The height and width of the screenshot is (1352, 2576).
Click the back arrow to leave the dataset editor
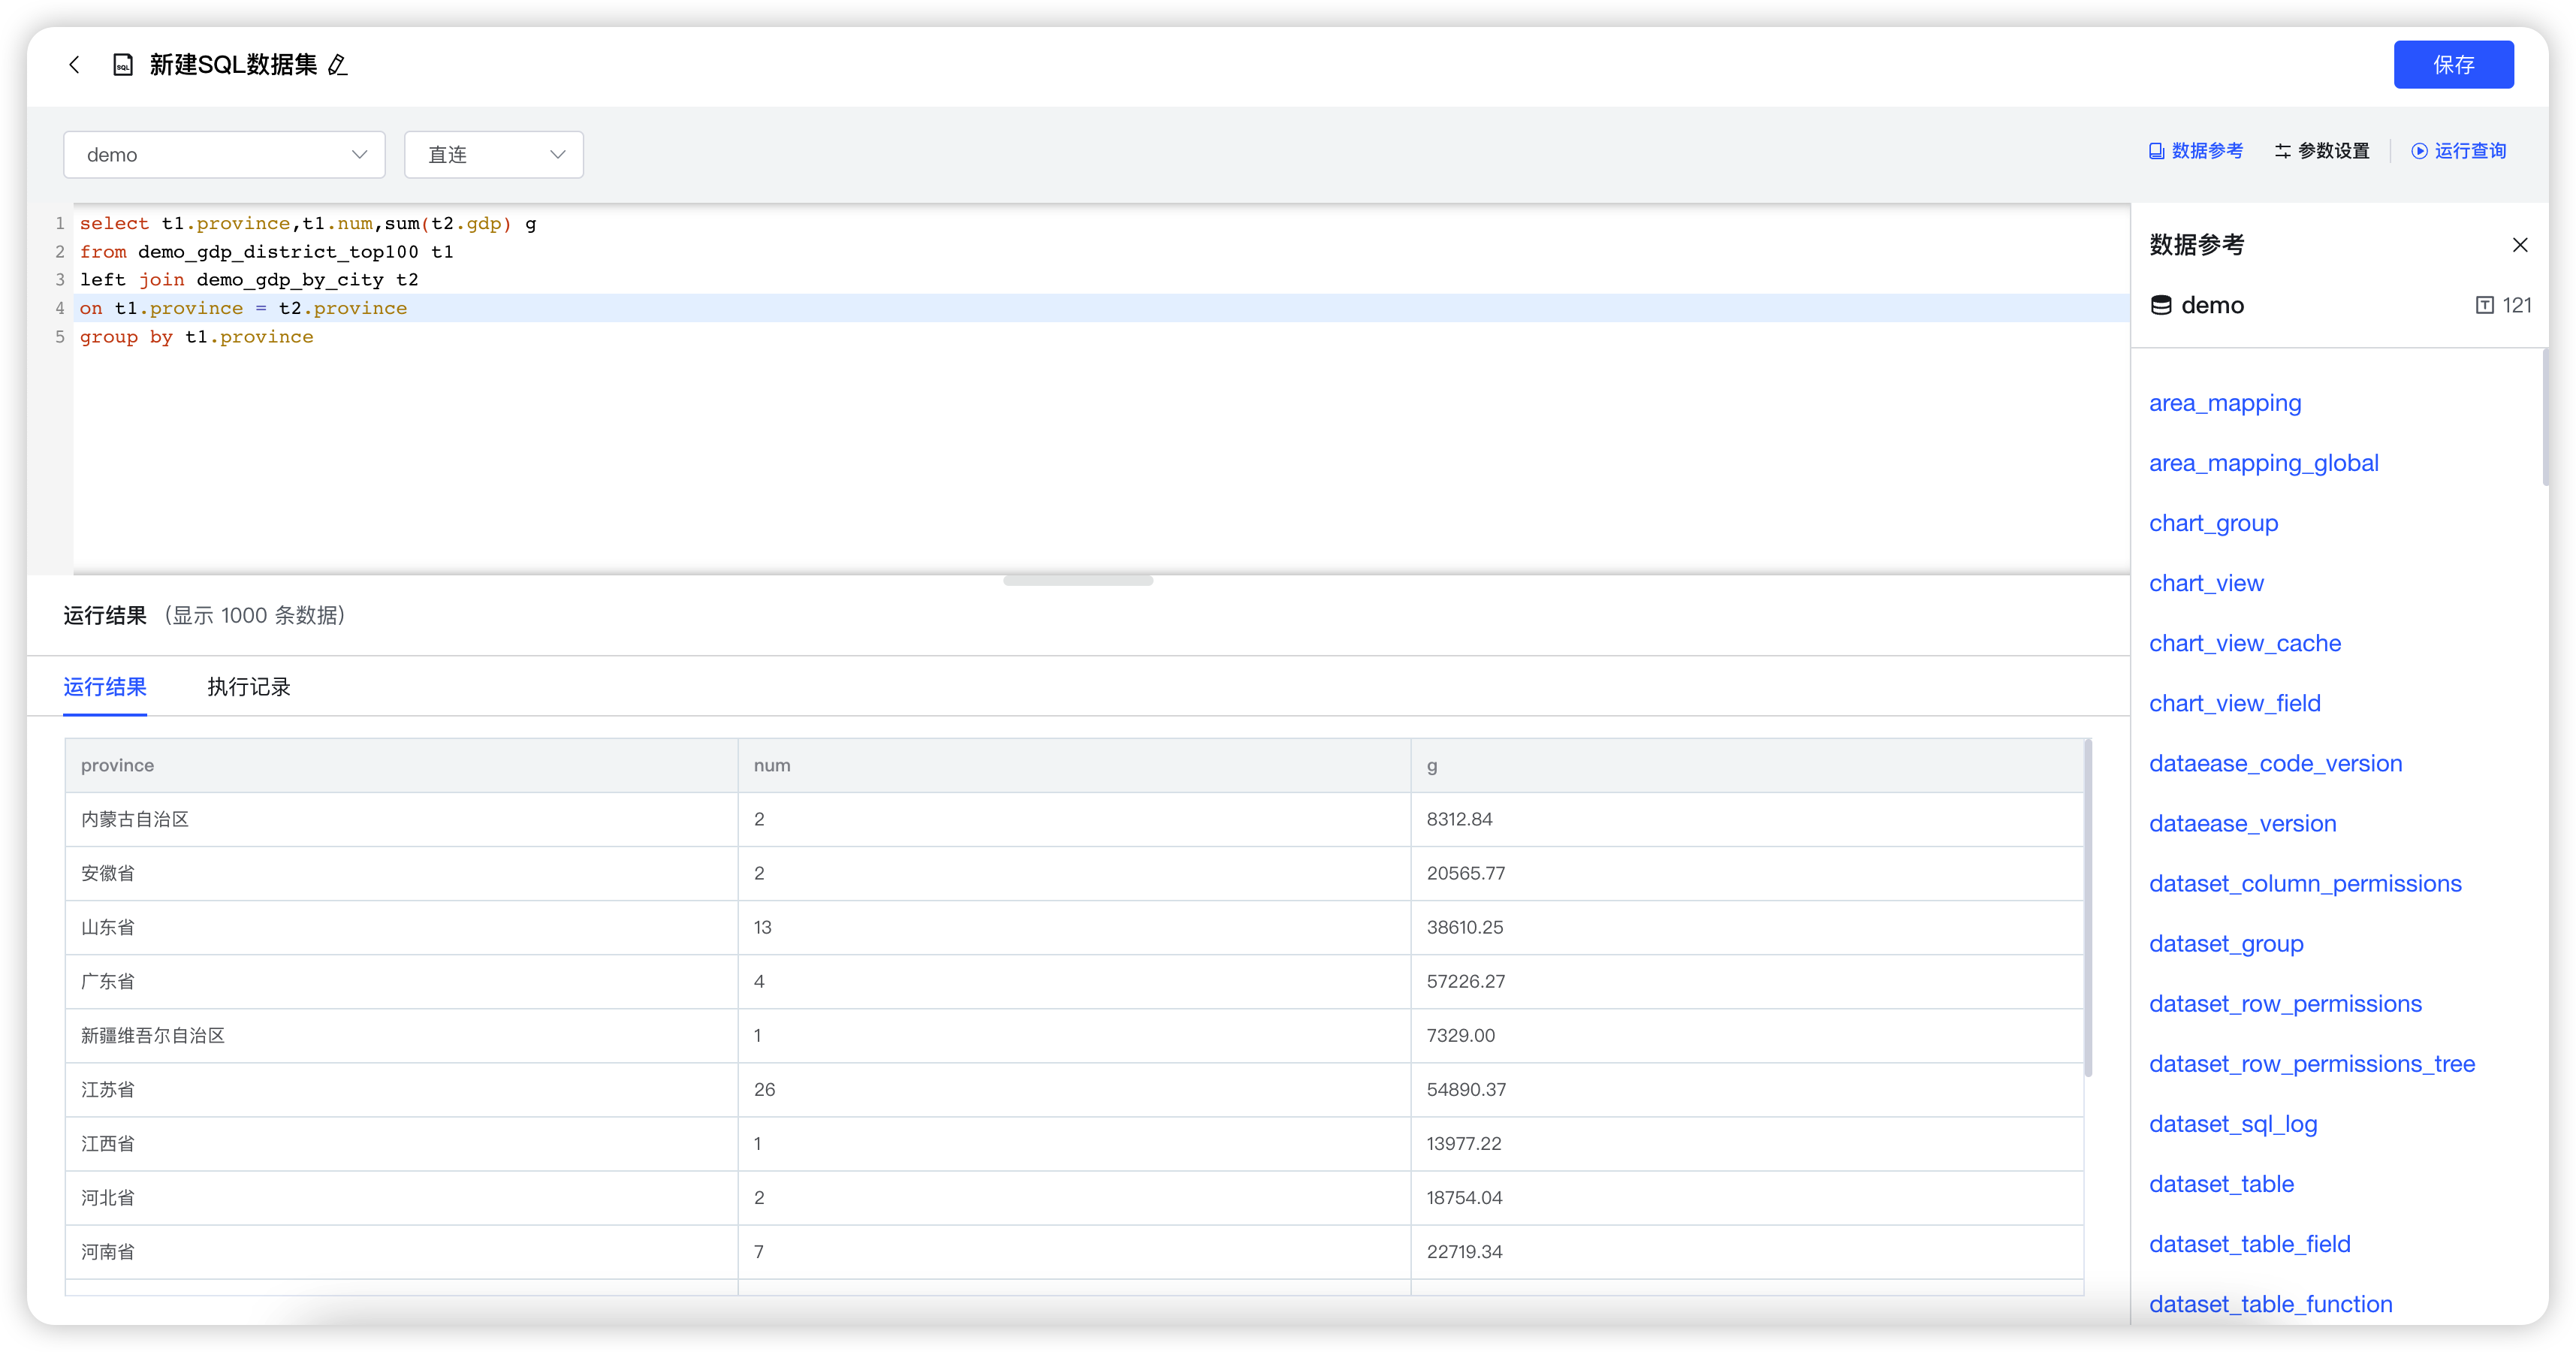point(75,64)
